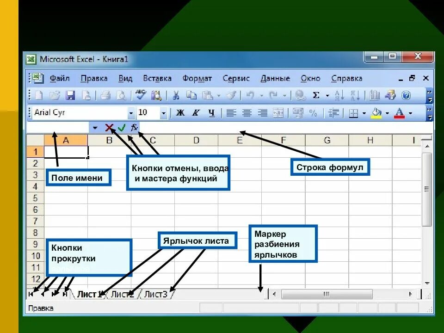444x333 pixels.
Task: Toggle align left
Action: (231, 113)
